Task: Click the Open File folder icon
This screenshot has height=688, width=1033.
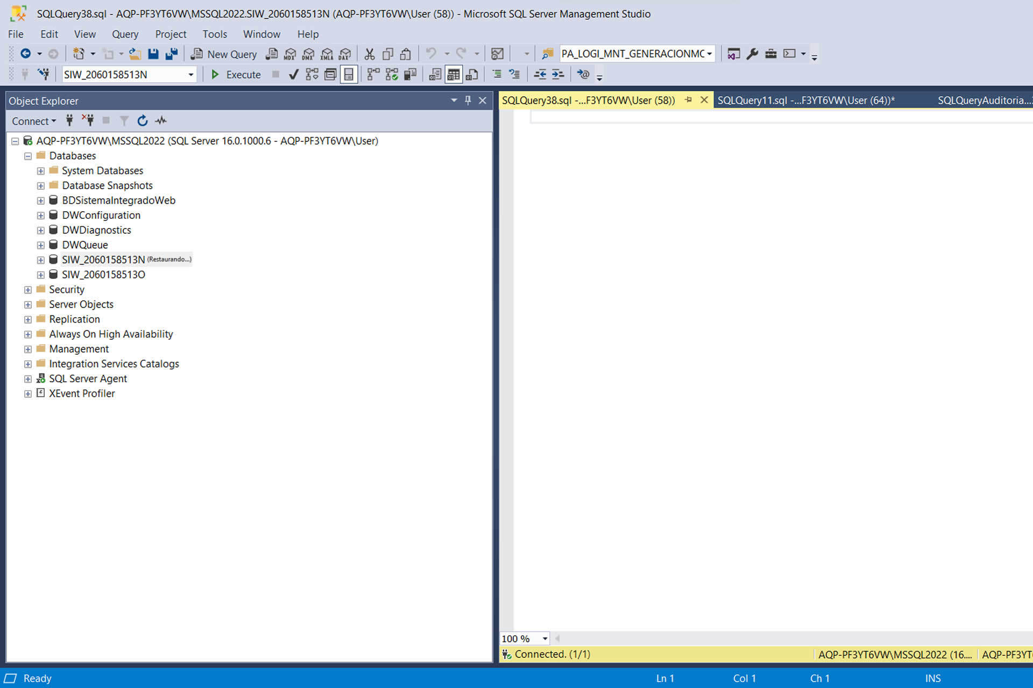Action: coord(135,54)
